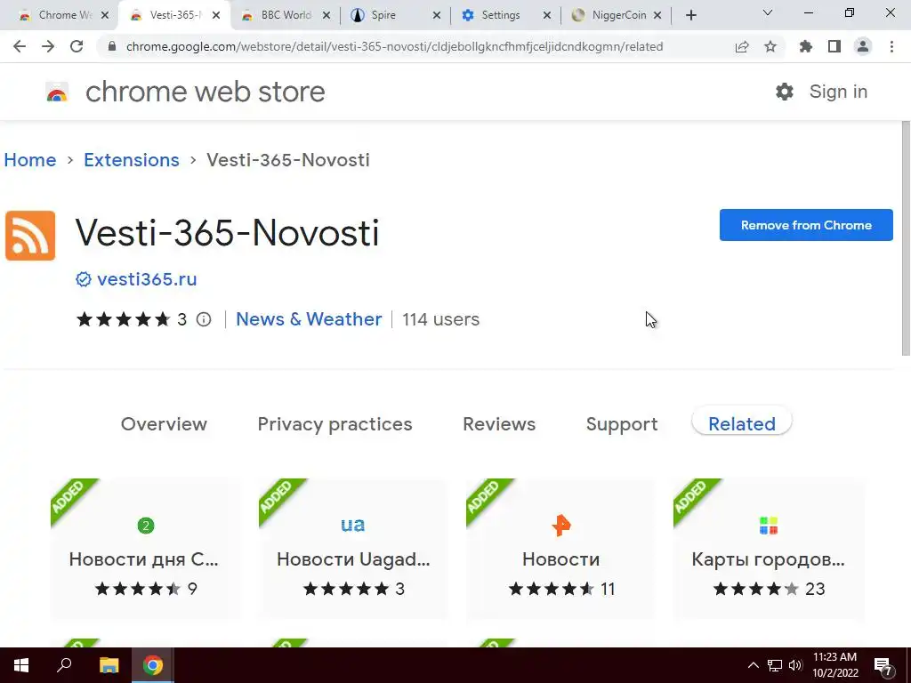Open the Privacy practices tab
911x683 pixels.
(x=335, y=424)
